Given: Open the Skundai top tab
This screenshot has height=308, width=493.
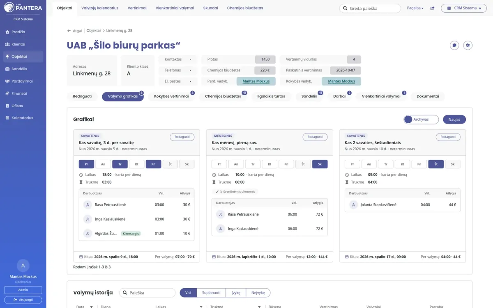Looking at the screenshot, I should coord(211,8).
